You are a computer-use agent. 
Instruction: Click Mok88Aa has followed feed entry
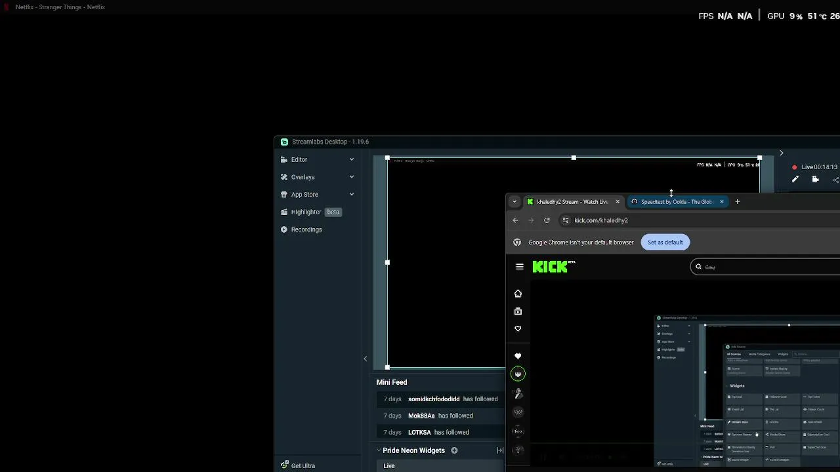click(440, 416)
